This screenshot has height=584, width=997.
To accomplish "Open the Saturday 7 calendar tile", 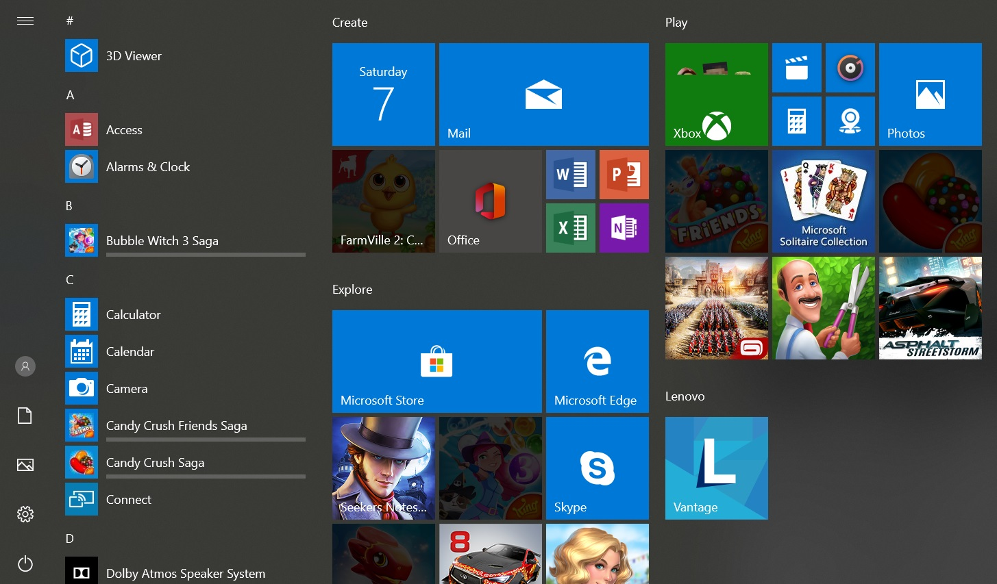I will (x=384, y=94).
